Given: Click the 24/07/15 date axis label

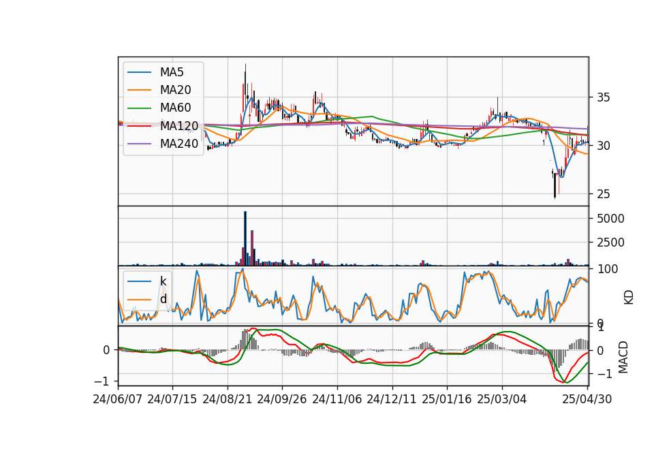Looking at the screenshot, I should 172,399.
